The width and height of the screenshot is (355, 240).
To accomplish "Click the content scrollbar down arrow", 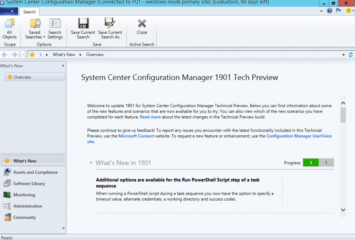I will pyautogui.click(x=343, y=210).
